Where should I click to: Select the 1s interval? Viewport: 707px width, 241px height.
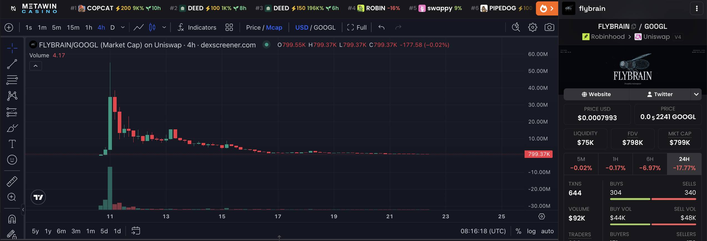click(x=29, y=27)
